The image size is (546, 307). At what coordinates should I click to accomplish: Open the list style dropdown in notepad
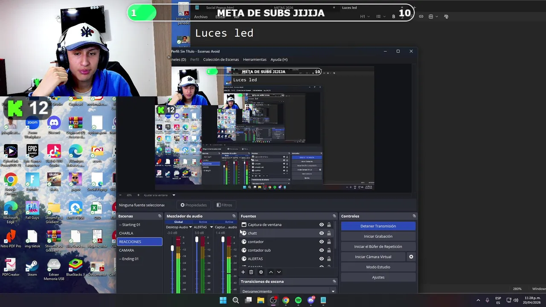pos(380,16)
